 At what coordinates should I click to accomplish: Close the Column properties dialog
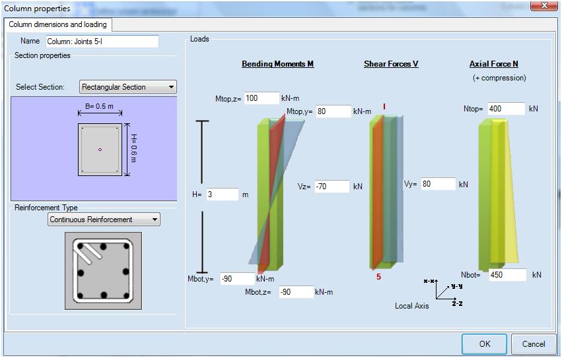pyautogui.click(x=544, y=7)
